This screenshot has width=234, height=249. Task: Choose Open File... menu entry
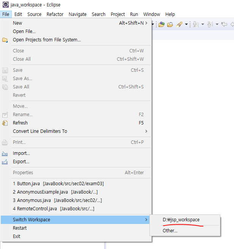coord(76,32)
